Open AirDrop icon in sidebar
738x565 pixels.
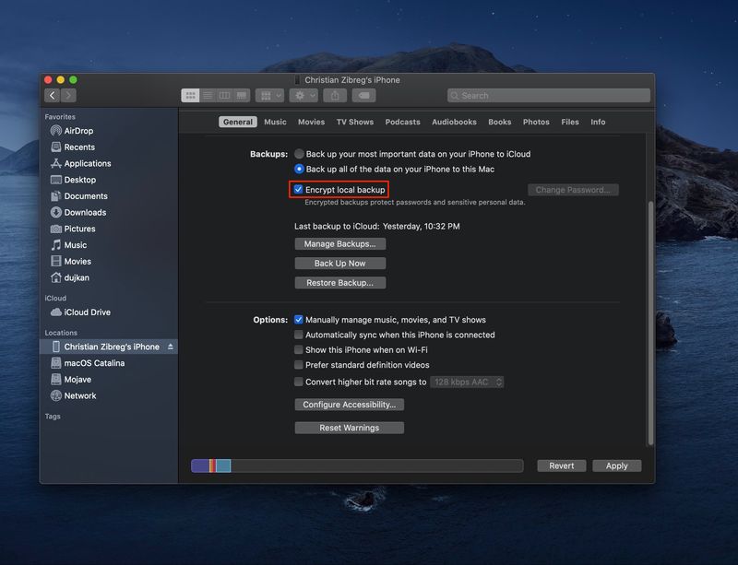point(56,131)
